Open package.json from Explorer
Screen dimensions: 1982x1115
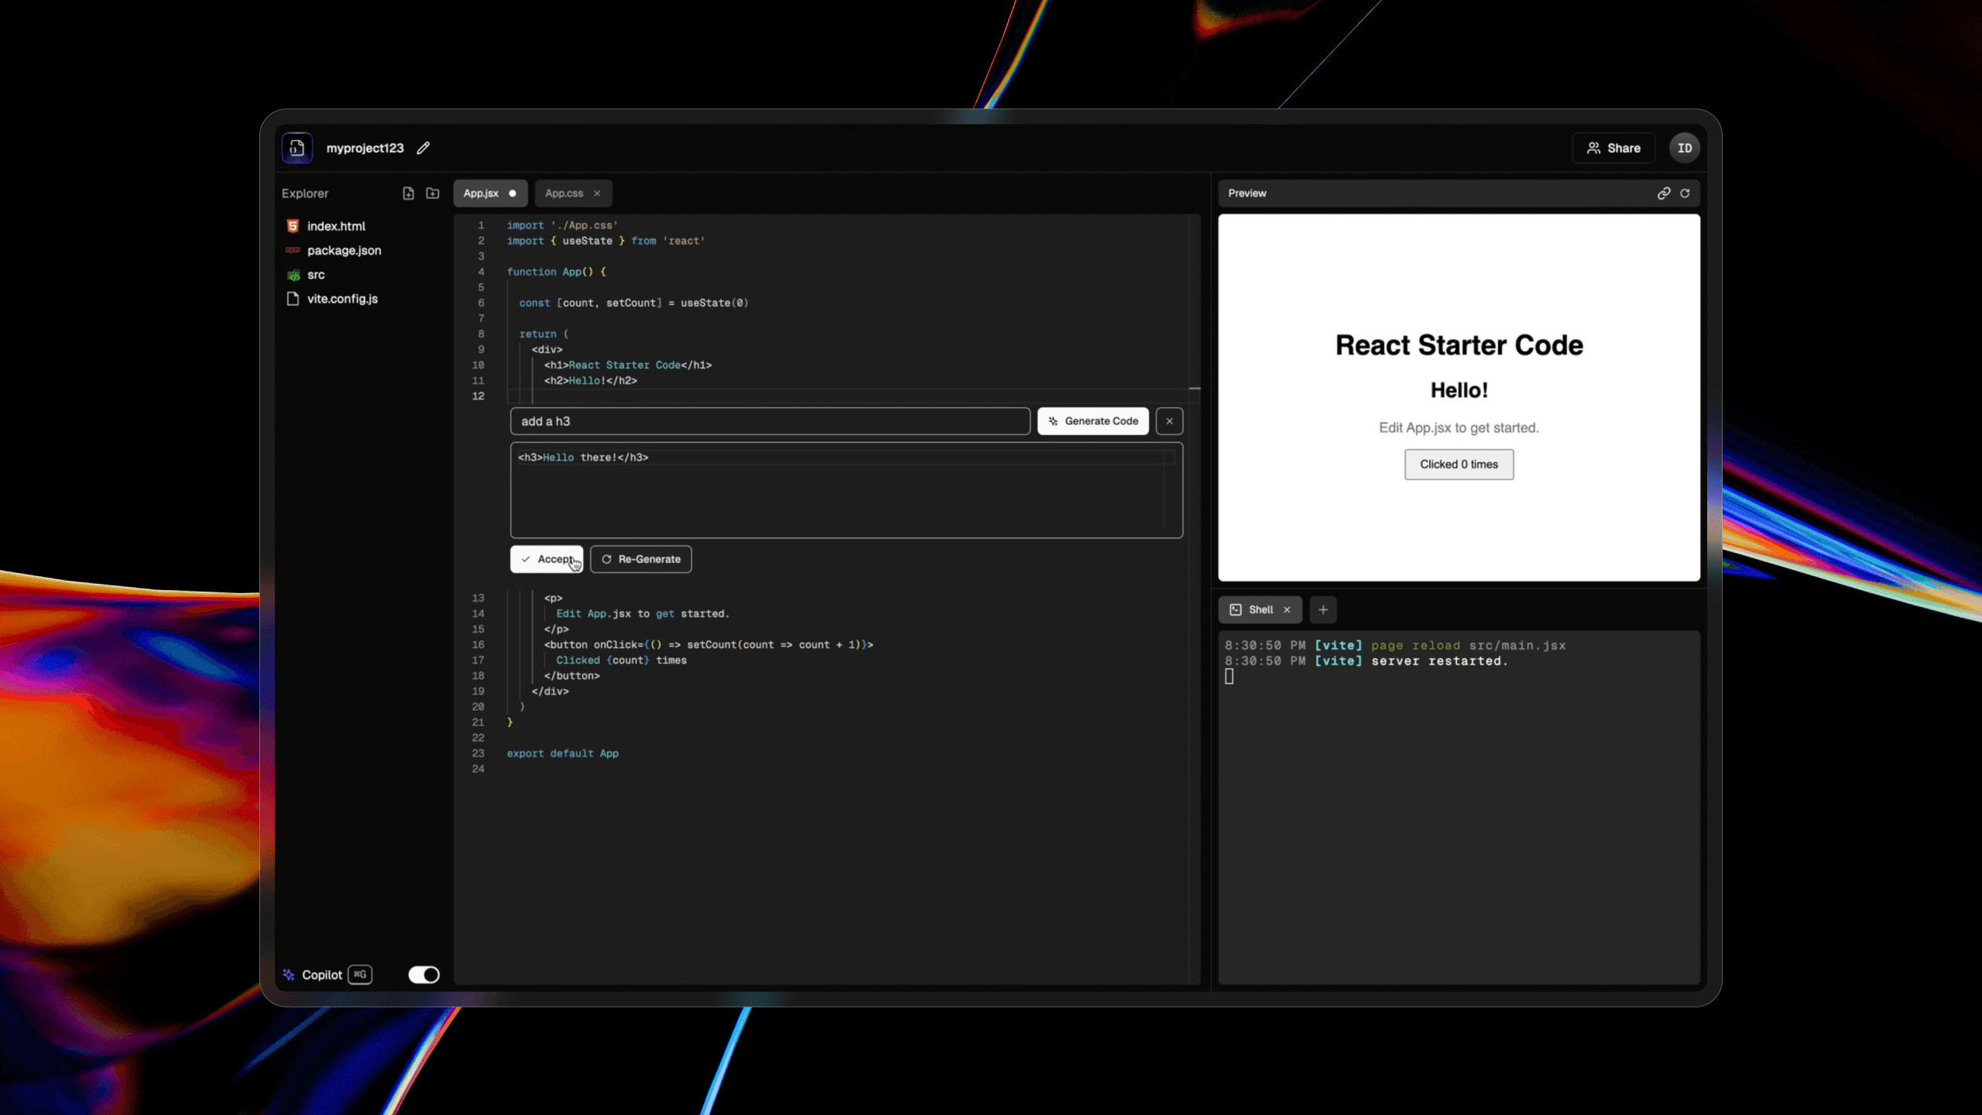coord(344,251)
